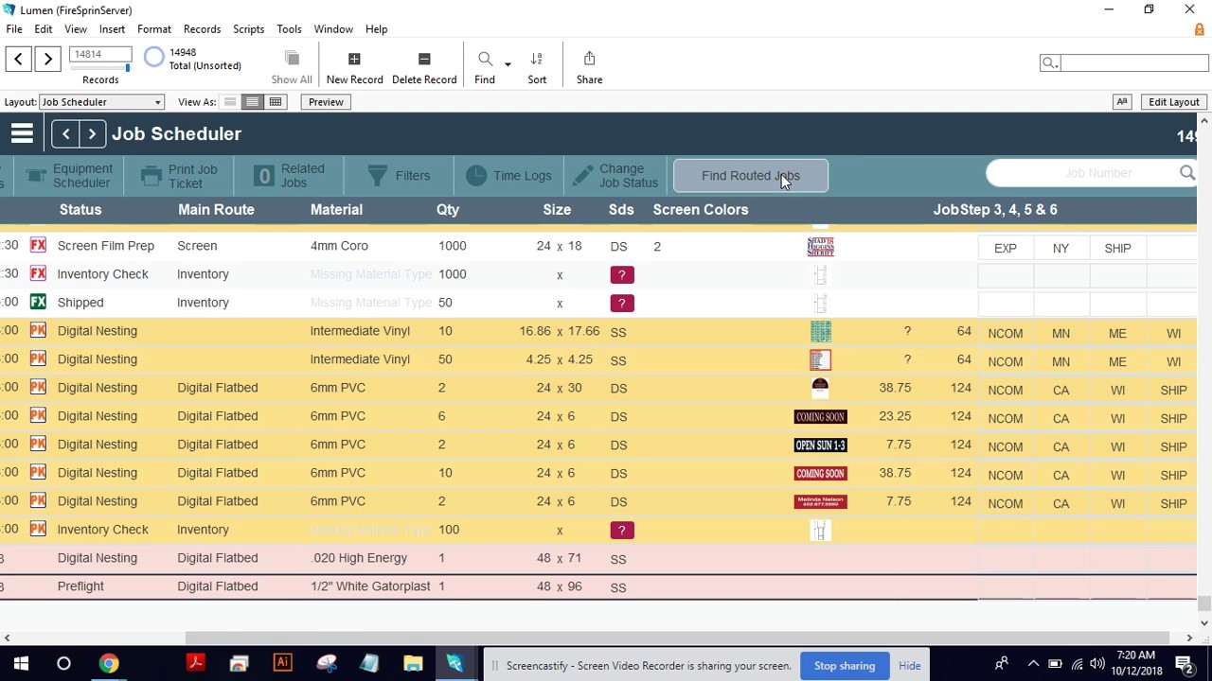Screen dimensions: 1212x681
Task: Open the Layout dropdown showing Job Scheduler
Action: point(101,102)
